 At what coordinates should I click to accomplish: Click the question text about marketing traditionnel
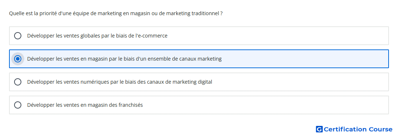click(116, 13)
